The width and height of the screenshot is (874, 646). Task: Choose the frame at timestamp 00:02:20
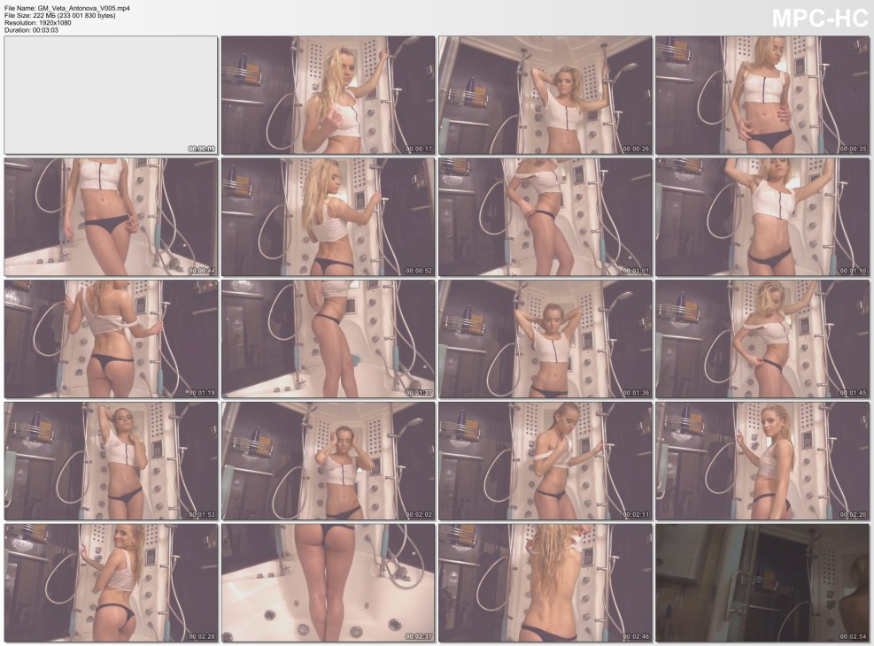(x=762, y=460)
